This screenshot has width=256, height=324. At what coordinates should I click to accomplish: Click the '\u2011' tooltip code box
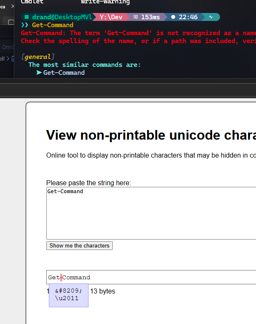click(x=68, y=295)
